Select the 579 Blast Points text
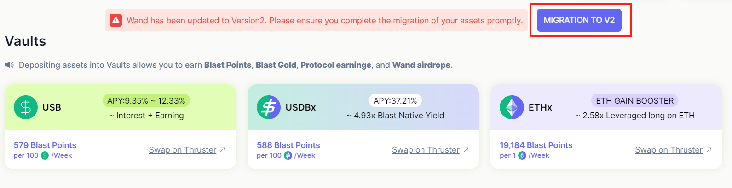 point(45,145)
